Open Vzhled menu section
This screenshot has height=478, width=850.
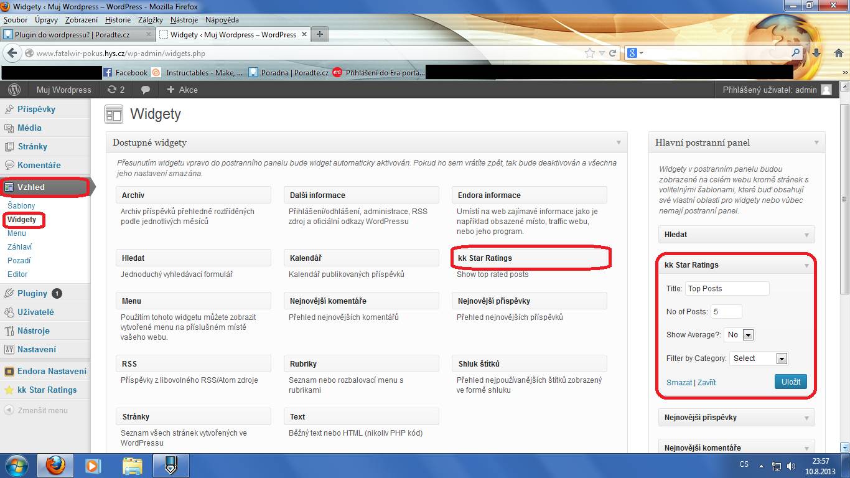click(45, 187)
